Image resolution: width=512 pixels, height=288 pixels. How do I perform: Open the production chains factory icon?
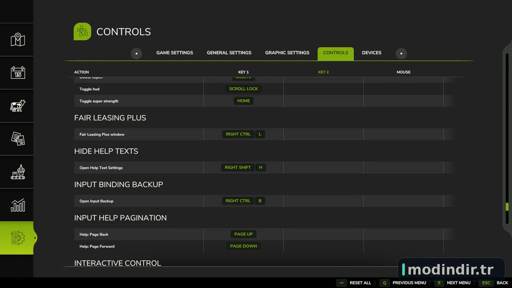[x=18, y=172]
